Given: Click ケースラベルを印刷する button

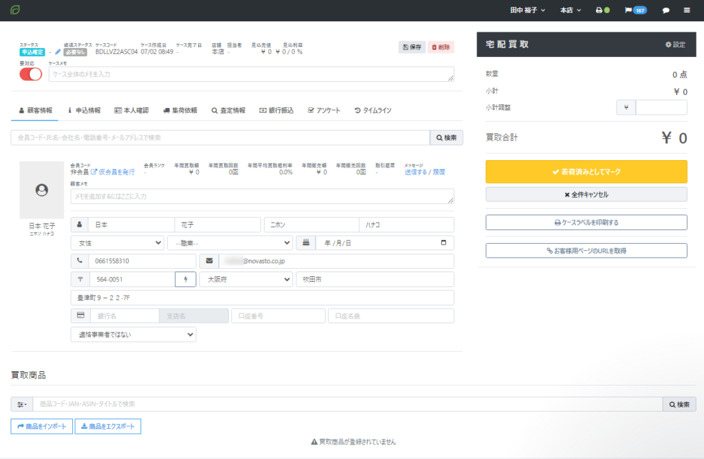Looking at the screenshot, I should [586, 222].
